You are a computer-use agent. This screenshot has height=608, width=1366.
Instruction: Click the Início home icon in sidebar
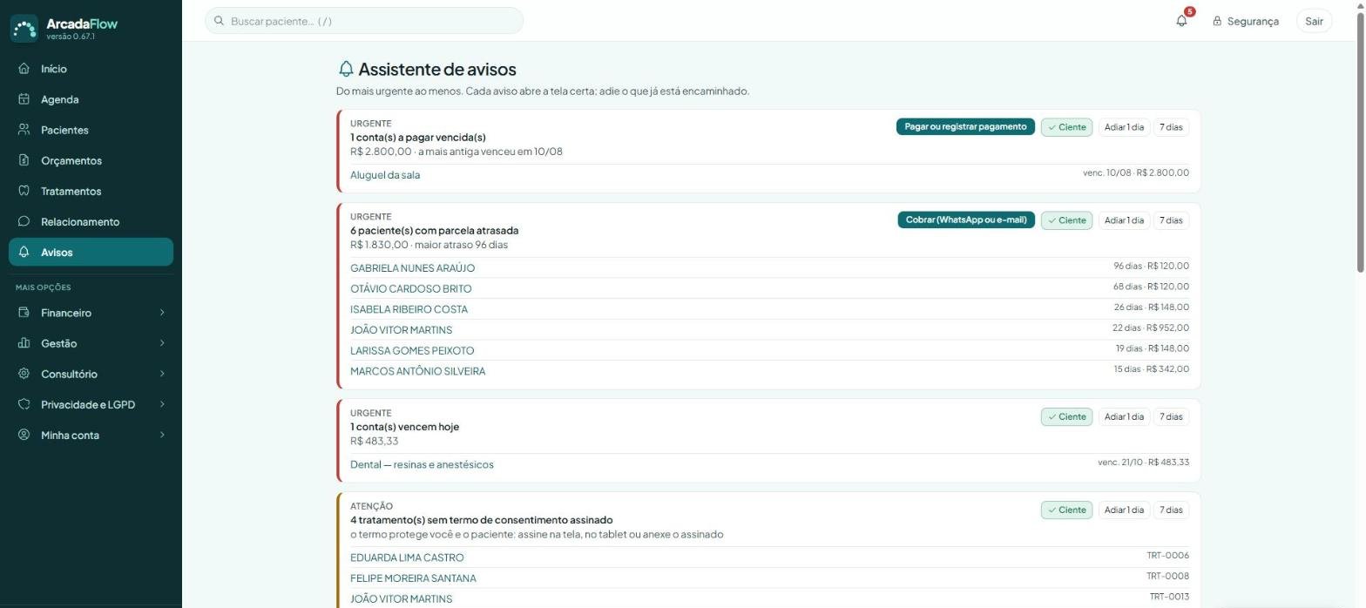[x=24, y=69]
